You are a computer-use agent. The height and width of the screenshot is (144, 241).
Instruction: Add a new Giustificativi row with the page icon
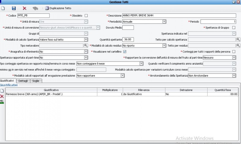[x=2, y=91]
